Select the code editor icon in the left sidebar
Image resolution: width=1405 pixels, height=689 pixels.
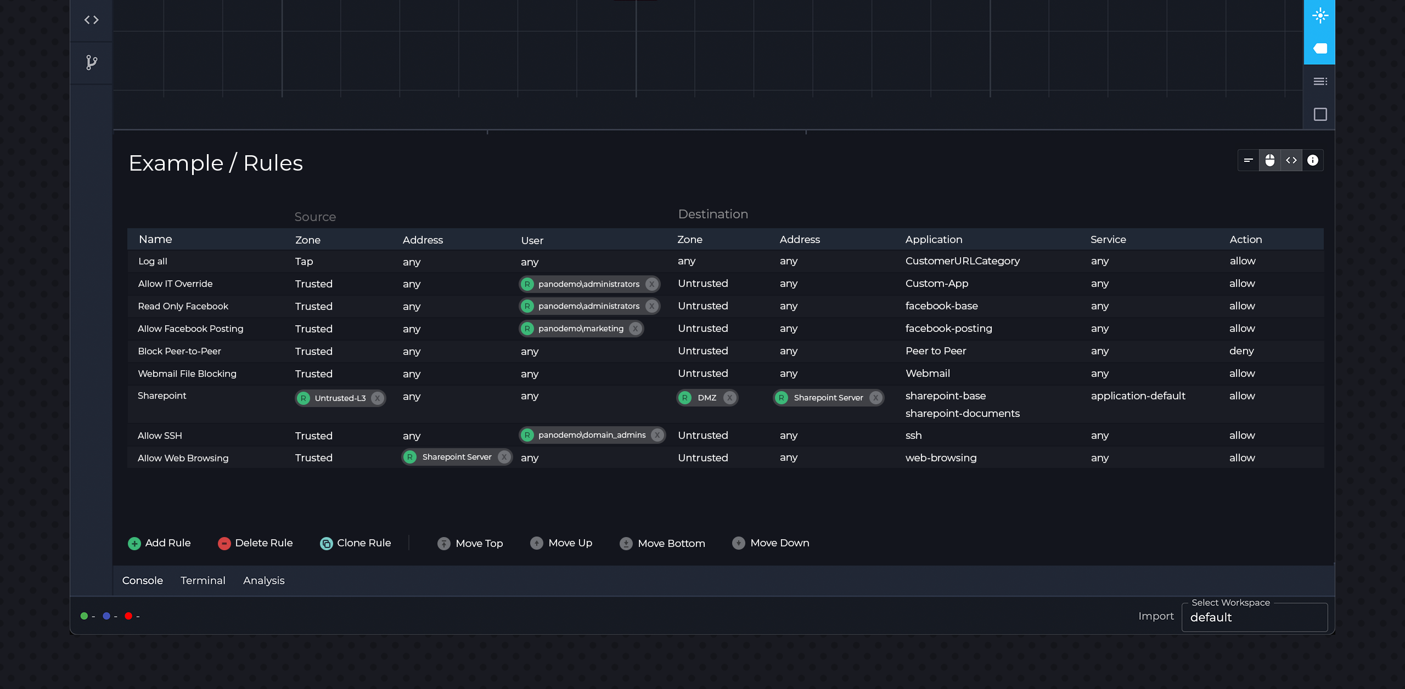[x=92, y=20]
